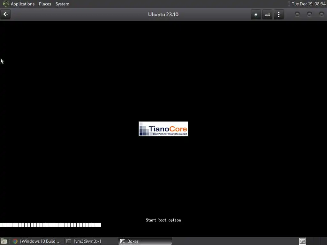Image resolution: width=327 pixels, height=245 pixels.
Task: Open the keyboard shortcuts sender button
Action: [x=267, y=14]
